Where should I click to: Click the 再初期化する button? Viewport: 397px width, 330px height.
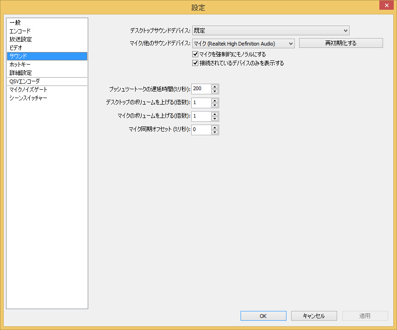pyautogui.click(x=341, y=43)
